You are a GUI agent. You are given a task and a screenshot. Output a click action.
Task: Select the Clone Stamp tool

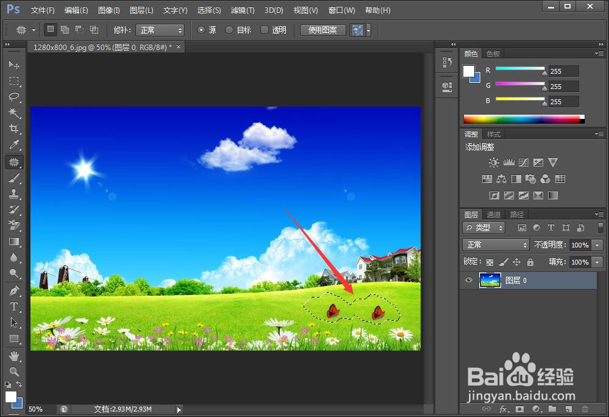click(14, 193)
